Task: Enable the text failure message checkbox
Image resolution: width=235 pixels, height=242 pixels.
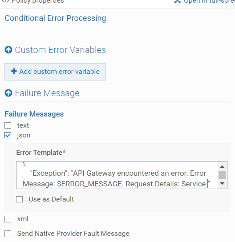Action: point(8,125)
